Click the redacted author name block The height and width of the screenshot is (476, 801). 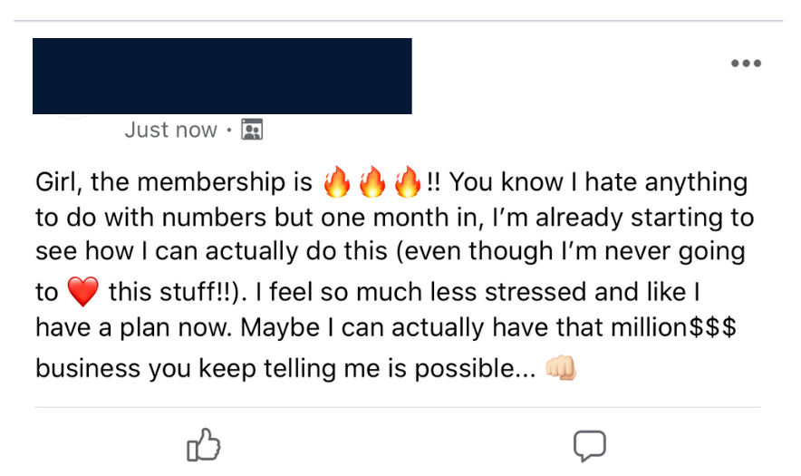[x=222, y=75]
